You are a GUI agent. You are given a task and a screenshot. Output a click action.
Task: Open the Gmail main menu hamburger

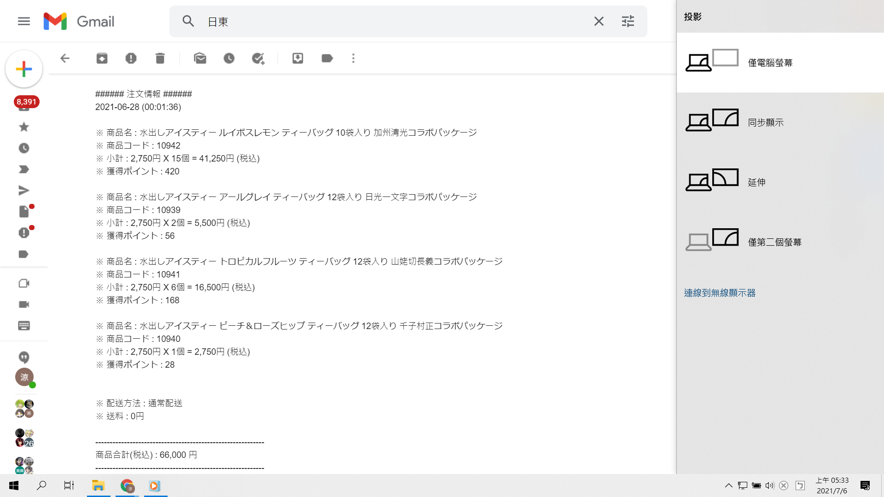point(24,21)
